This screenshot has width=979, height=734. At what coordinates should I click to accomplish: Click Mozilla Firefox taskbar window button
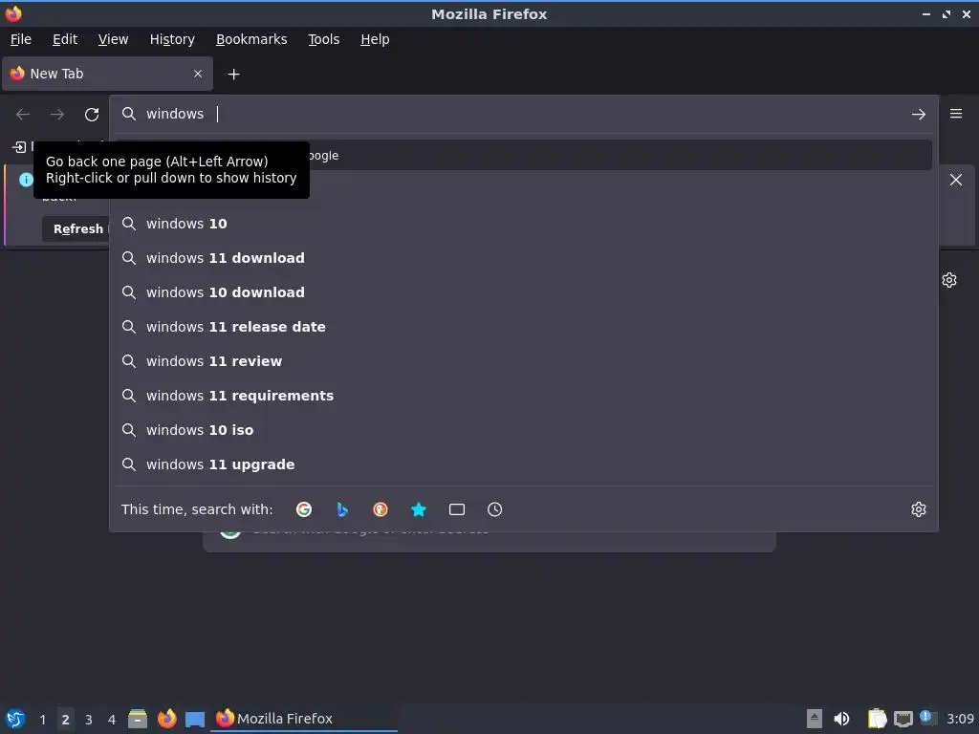point(305,719)
